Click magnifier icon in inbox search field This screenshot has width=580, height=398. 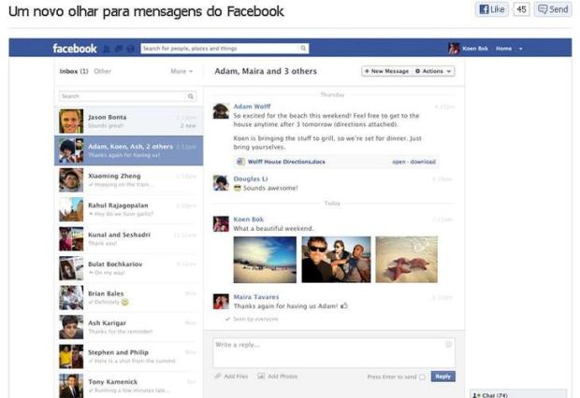point(191,96)
